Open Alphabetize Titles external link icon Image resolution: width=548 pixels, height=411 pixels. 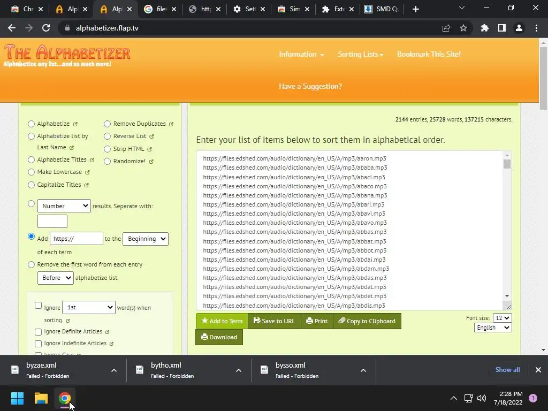click(92, 159)
